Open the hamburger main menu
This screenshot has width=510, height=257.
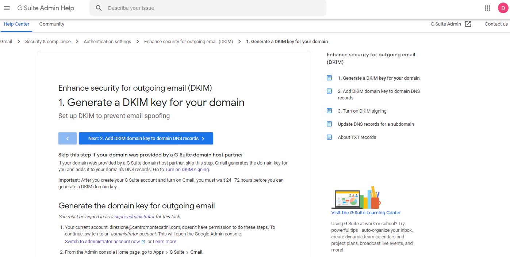pyautogui.click(x=7, y=8)
